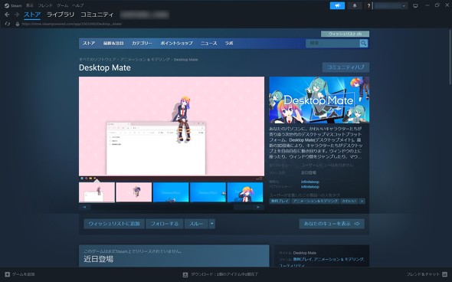This screenshot has height=282, width=452.
Task: Open フレンド&チャット in bottom bar
Action: [x=427, y=274]
